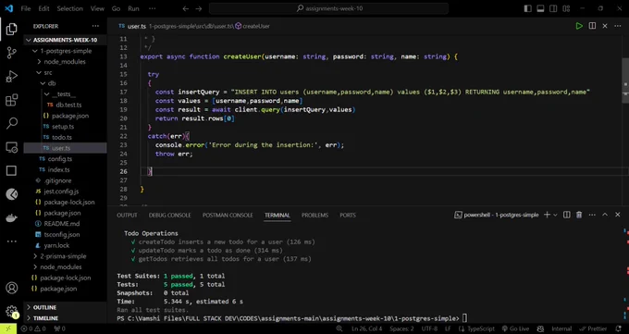The image size is (629, 334).
Task: Change encoding via UTF-8
Action: (x=429, y=328)
